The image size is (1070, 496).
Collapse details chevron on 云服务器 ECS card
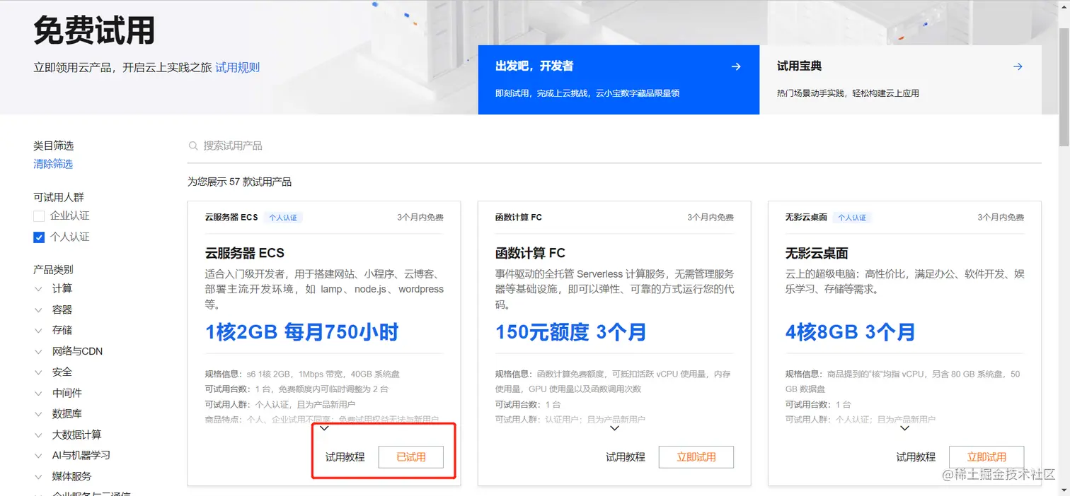[324, 428]
